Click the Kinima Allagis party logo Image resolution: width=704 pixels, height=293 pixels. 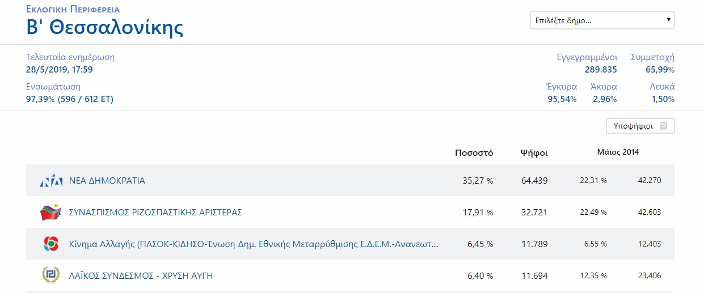pos(51,244)
